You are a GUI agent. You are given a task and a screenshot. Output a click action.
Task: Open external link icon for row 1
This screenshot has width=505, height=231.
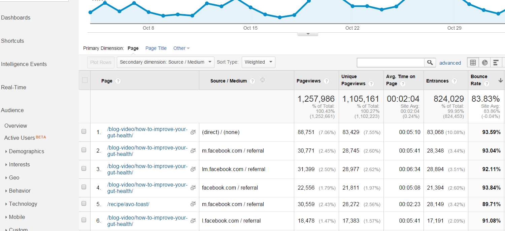(x=193, y=132)
